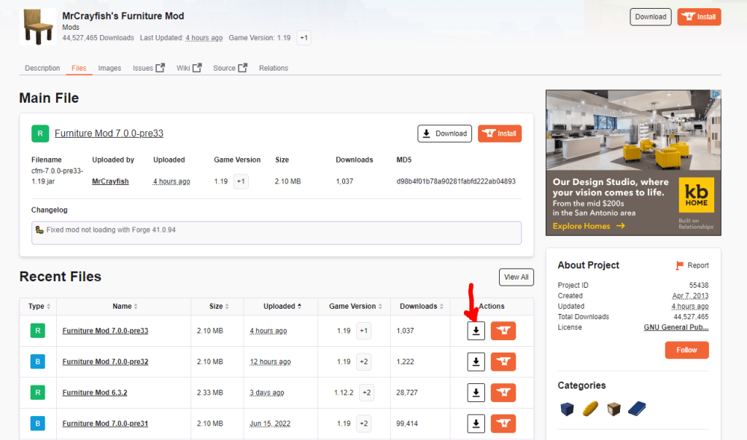747x440 pixels.
Task: Click the 12 hours ago upload time
Action: pos(270,361)
